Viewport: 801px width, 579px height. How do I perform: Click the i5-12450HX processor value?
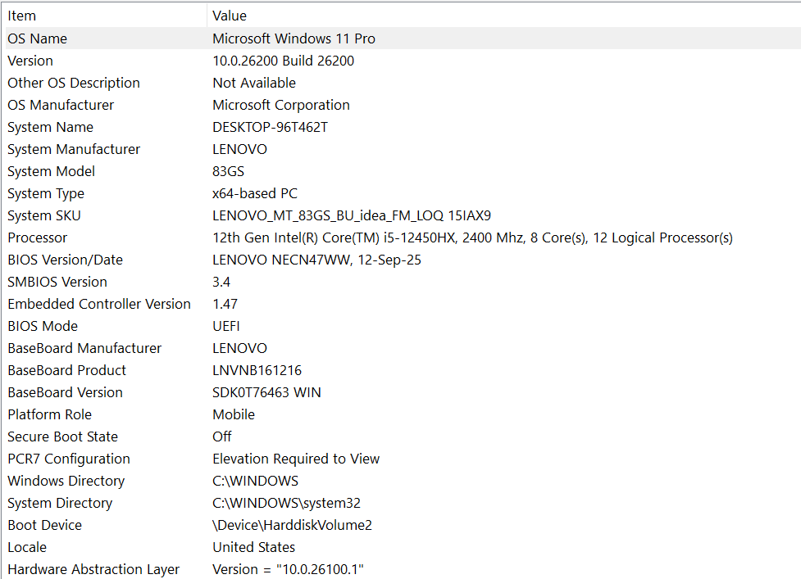[472, 237]
